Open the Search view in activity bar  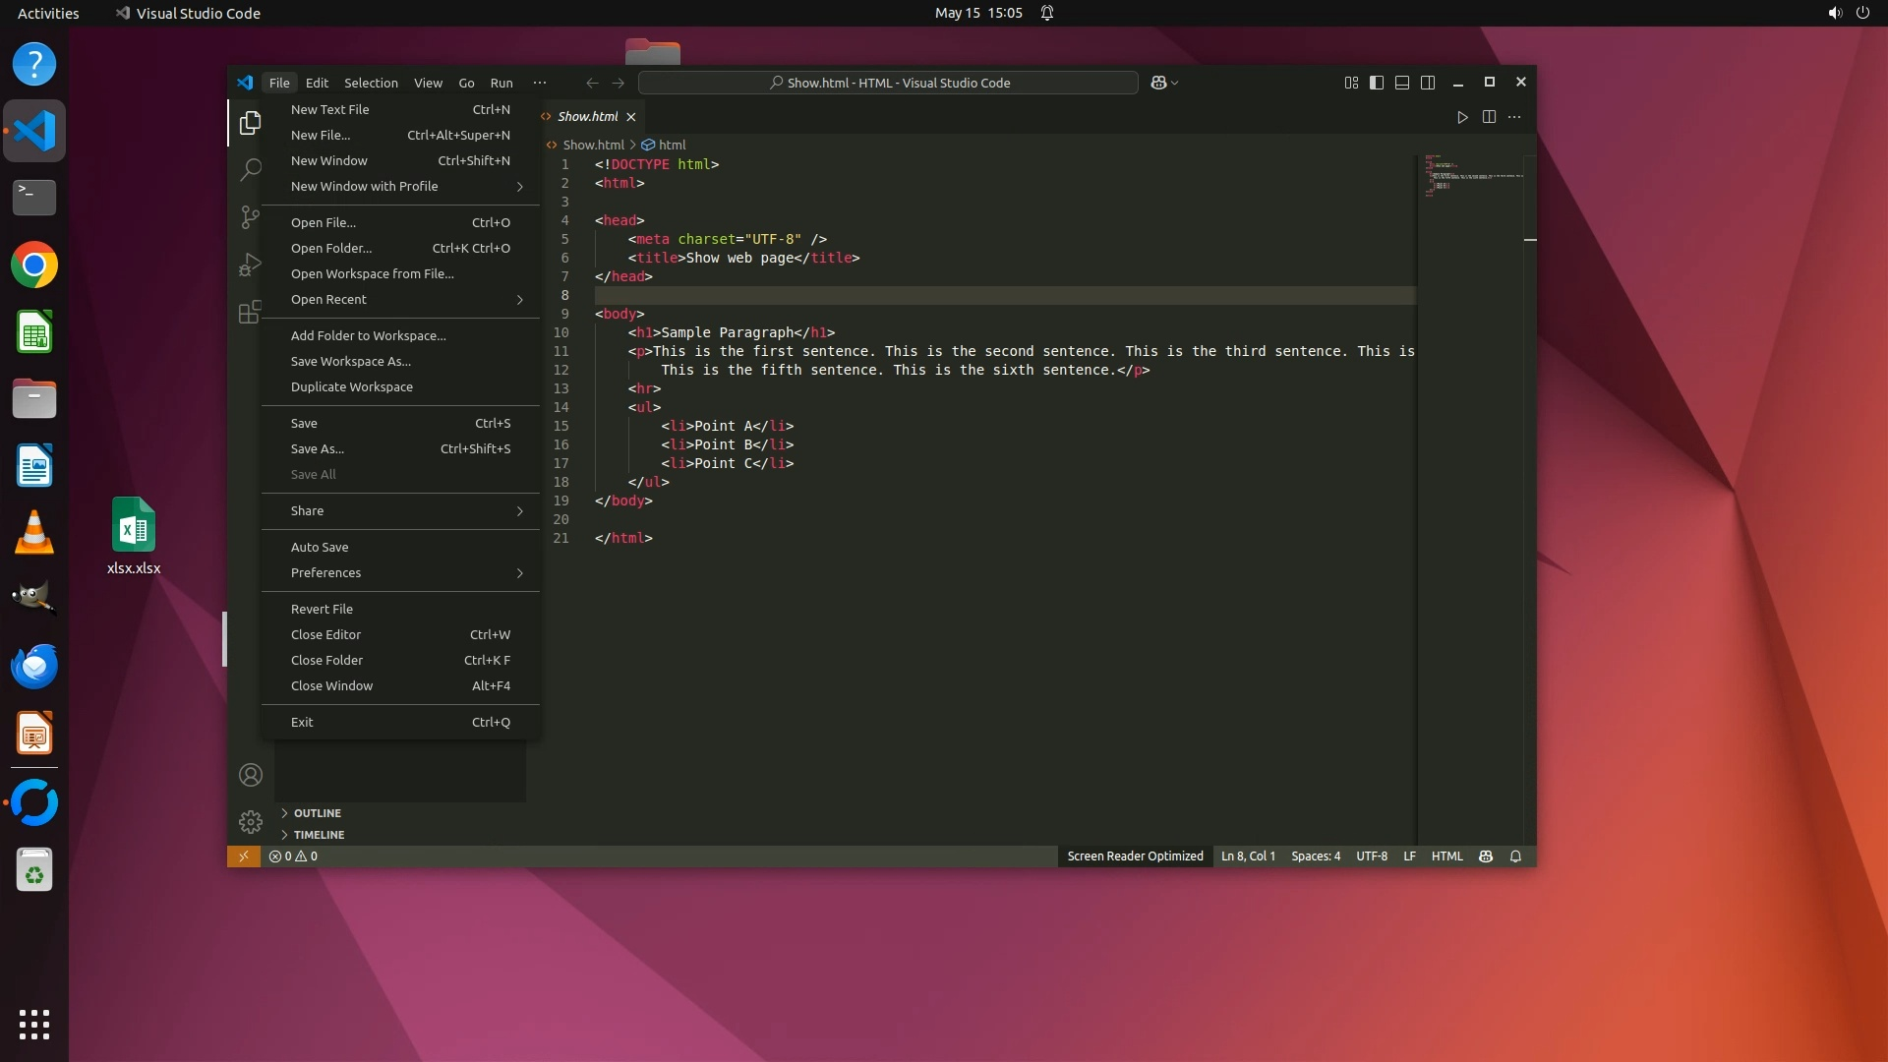pos(250,169)
